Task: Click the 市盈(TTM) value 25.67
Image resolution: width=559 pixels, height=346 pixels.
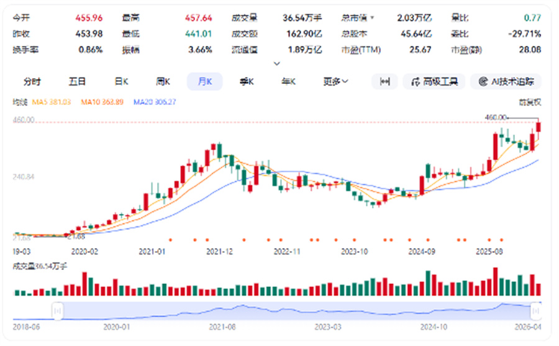Action: click(x=420, y=50)
